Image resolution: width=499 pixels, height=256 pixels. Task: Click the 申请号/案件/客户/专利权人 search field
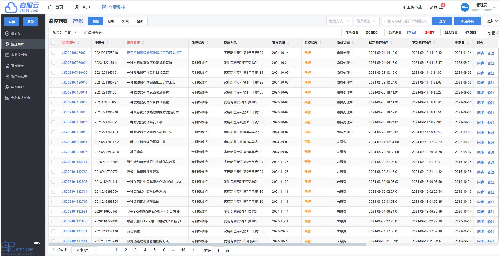(406, 21)
